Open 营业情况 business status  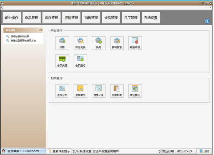click(x=135, y=90)
